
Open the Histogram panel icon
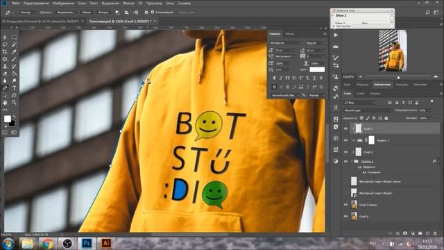click(336, 47)
